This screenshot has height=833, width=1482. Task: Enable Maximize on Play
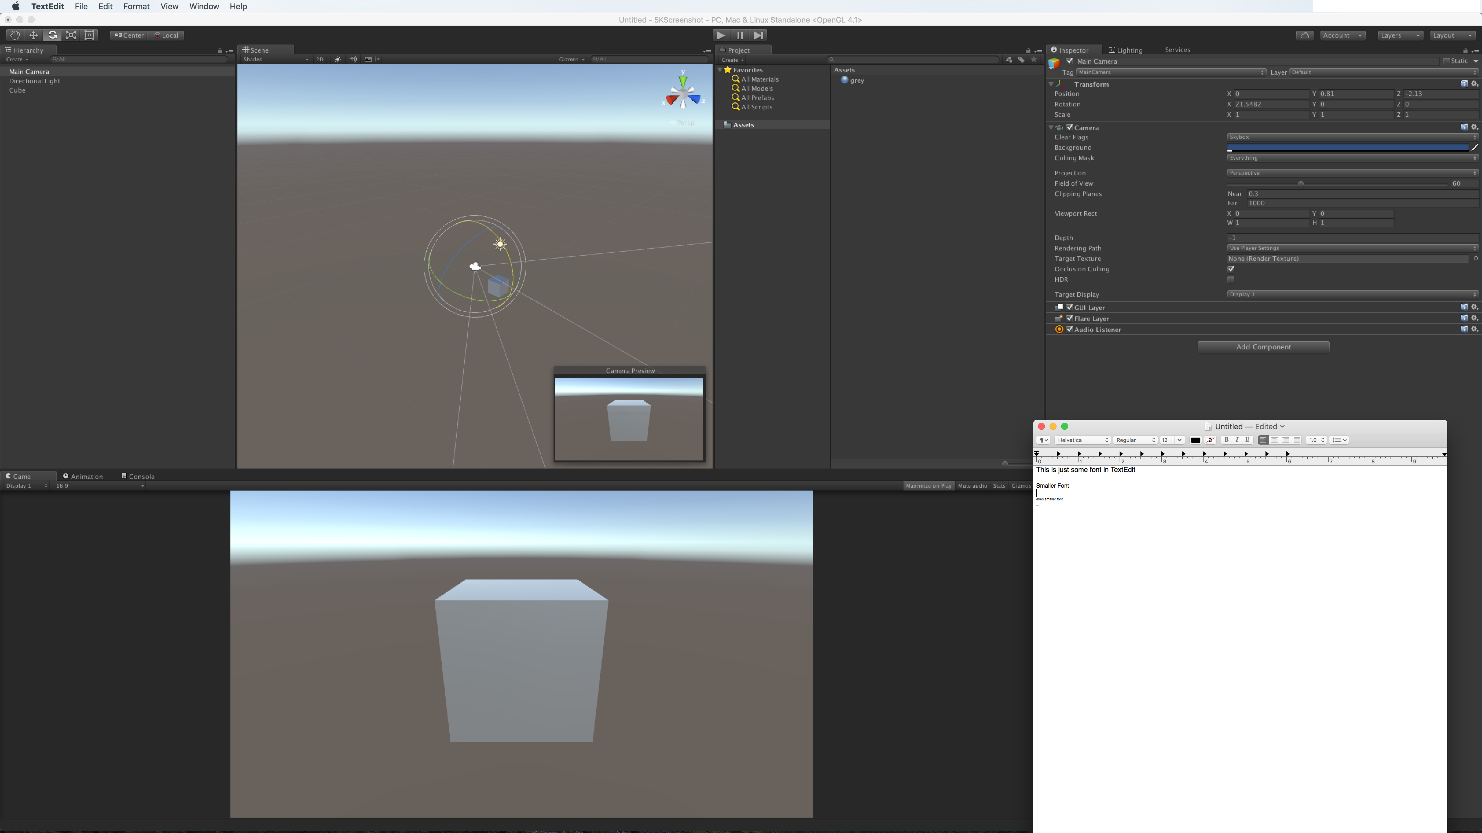click(928, 486)
